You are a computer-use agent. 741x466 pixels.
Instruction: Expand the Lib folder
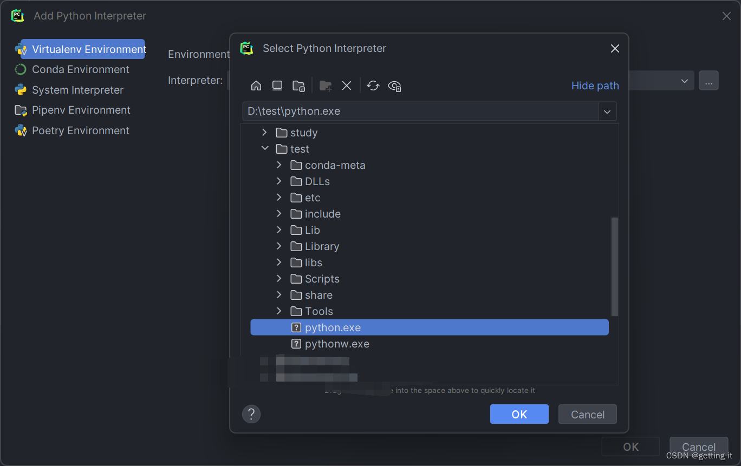coord(279,230)
